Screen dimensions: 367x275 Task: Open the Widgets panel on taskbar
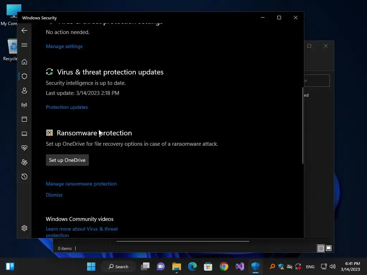(10, 266)
